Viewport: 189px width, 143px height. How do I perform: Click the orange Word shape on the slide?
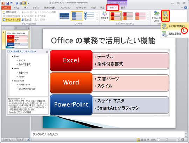pos(71,83)
